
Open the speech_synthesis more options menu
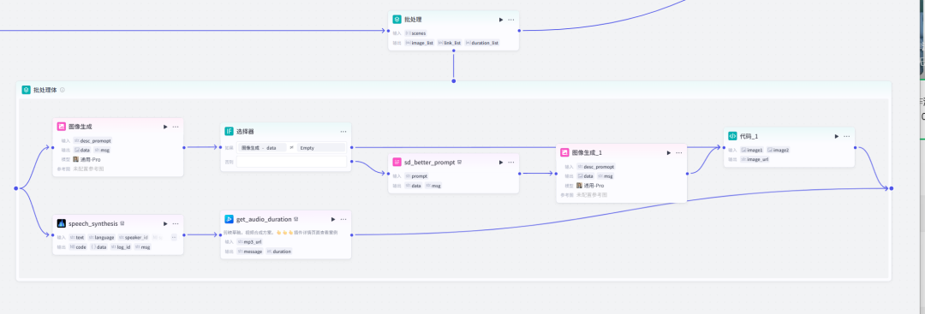tap(176, 223)
